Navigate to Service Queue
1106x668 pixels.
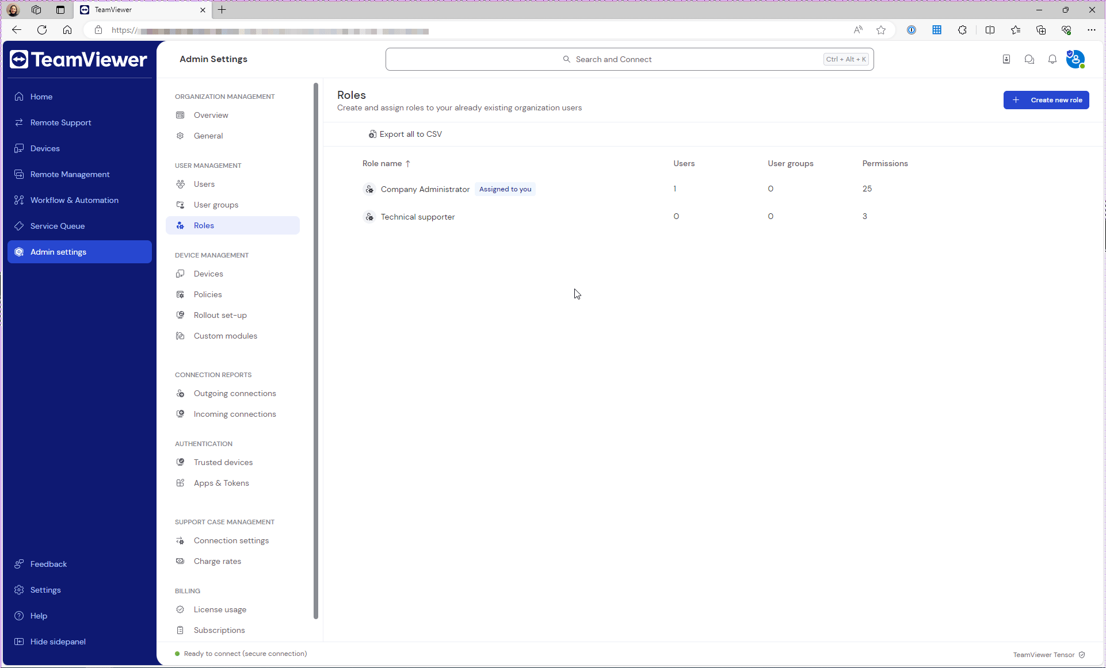click(57, 226)
